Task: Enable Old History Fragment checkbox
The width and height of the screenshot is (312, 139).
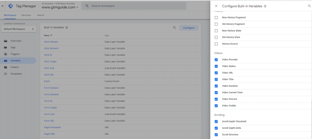Action: [x=216, y=24]
